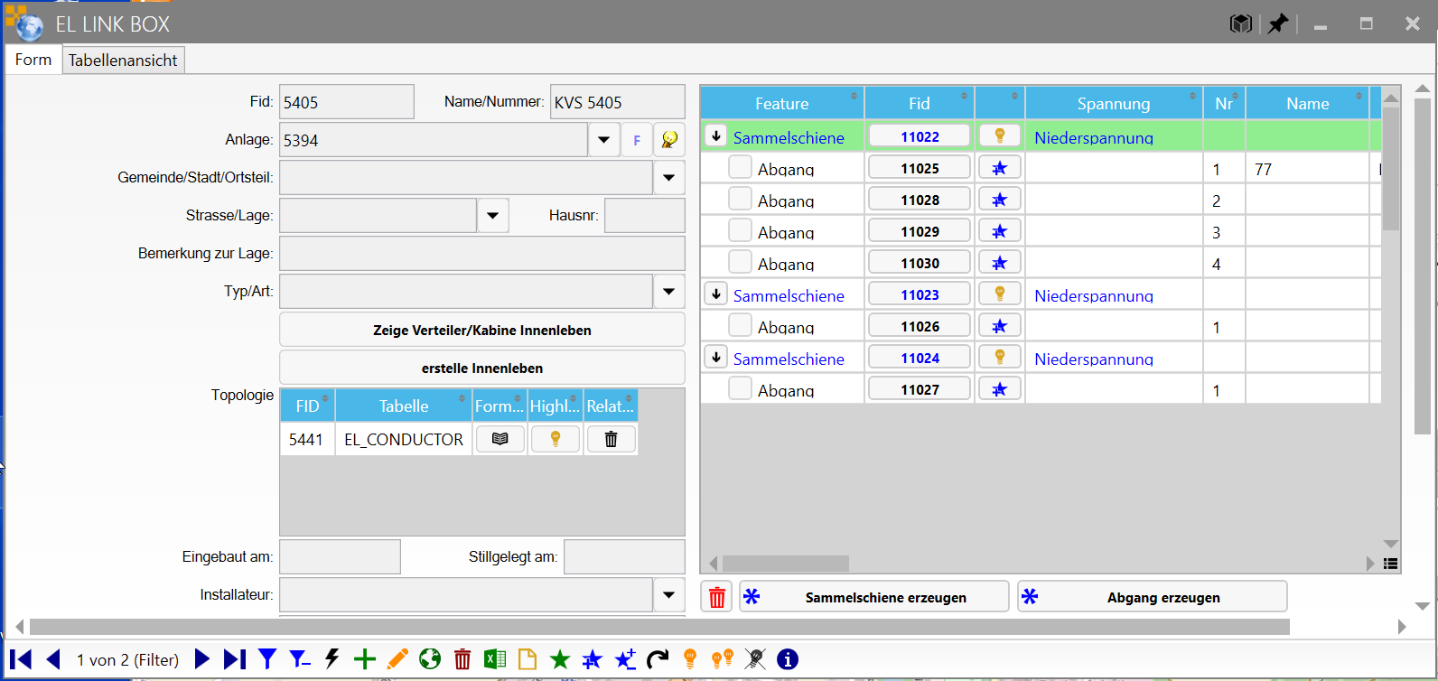
Task: Click the 3D cube icon in title bar
Action: (x=1241, y=23)
